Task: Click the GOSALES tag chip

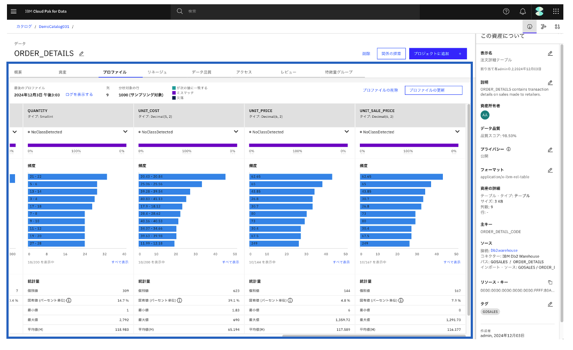Action: 490,311
